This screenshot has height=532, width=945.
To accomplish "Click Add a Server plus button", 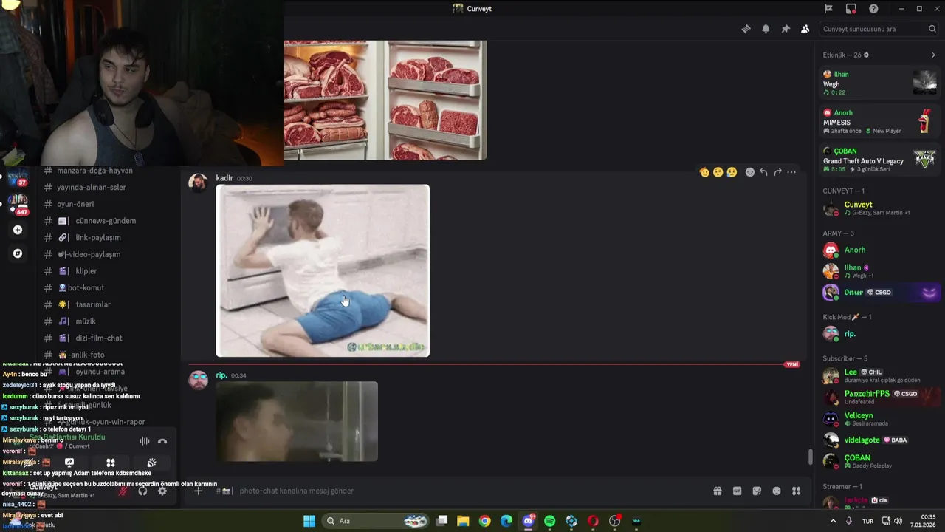I will (18, 230).
